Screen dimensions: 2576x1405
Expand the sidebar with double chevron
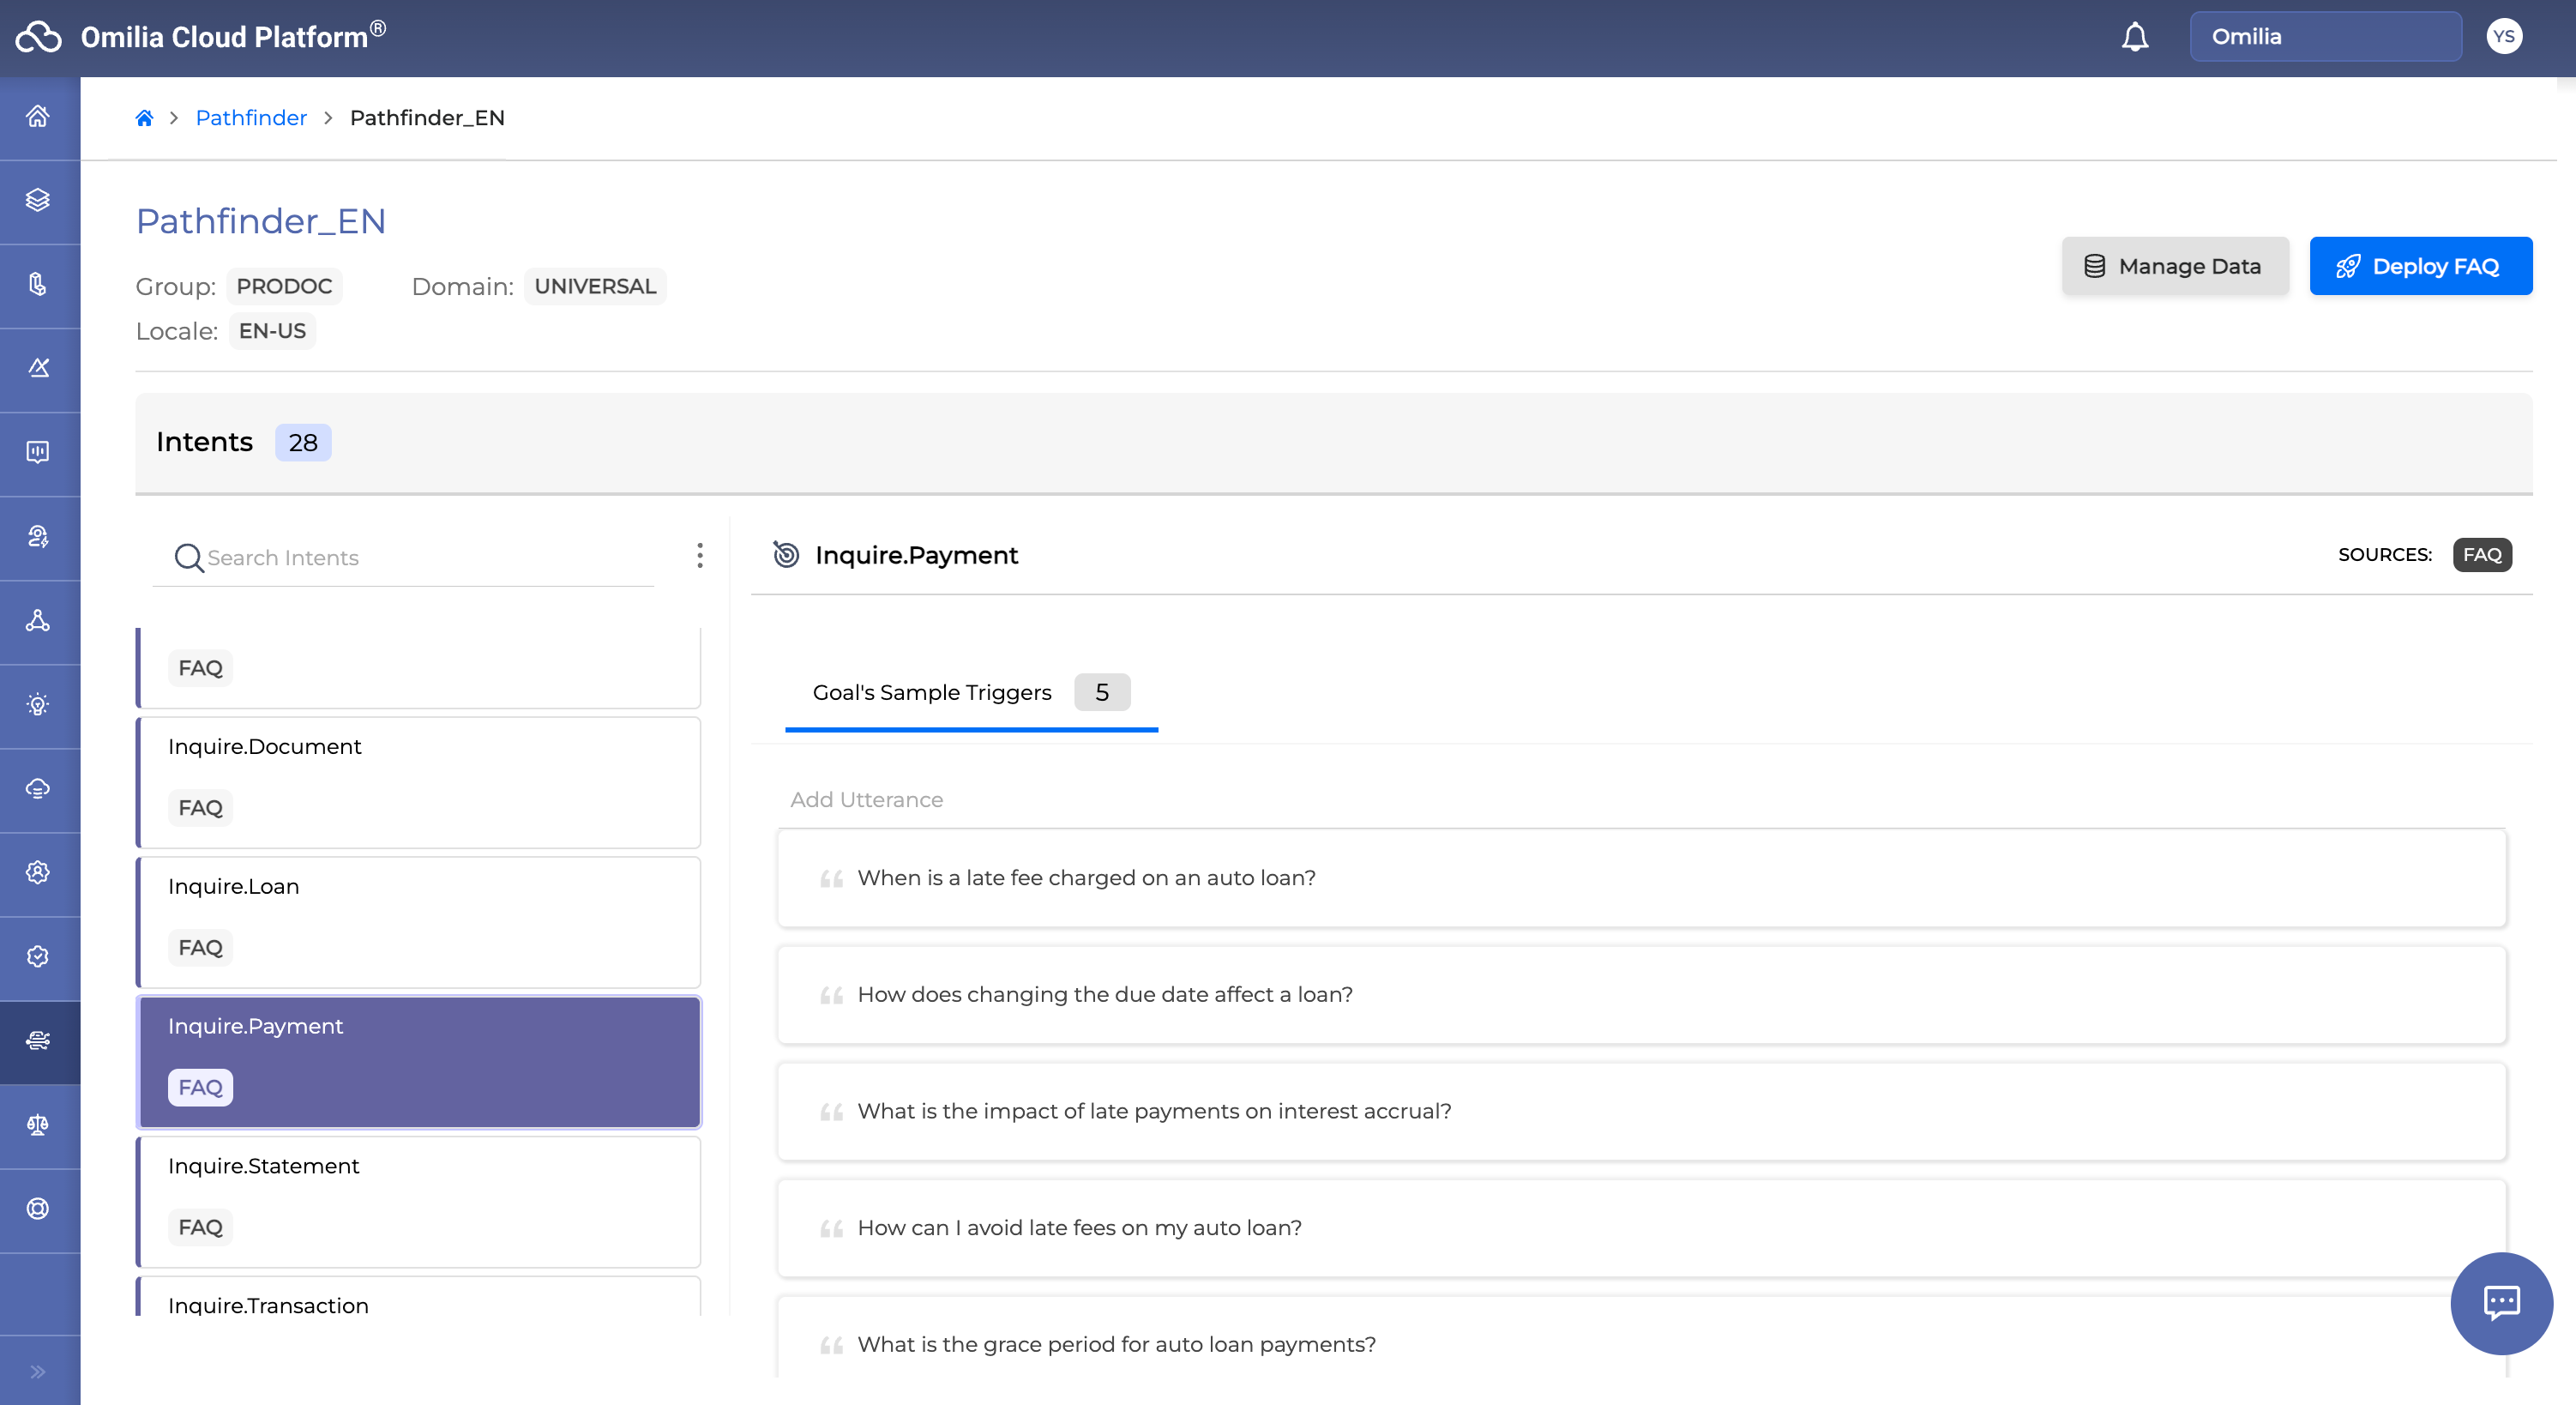(38, 1371)
